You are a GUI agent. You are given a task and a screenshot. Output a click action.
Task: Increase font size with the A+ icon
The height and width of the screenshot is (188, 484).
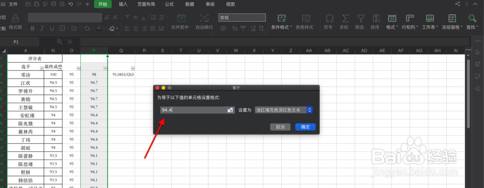coord(107,18)
